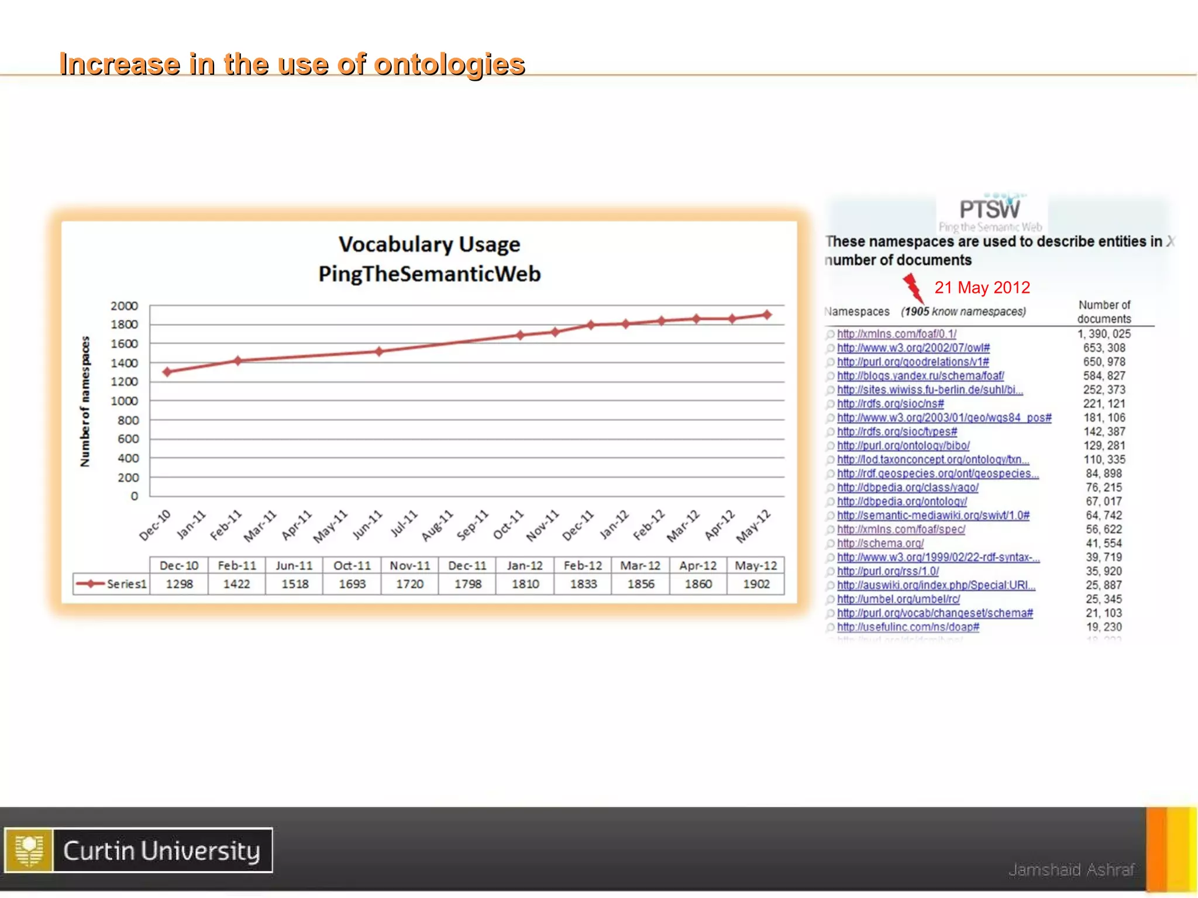The image size is (1198, 898).
Task: Follow the blogs.yandex.ru/schema/foaf/ link
Action: (x=920, y=376)
